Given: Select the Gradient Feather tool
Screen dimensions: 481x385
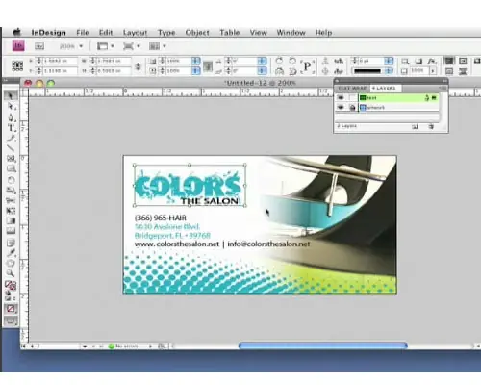Looking at the screenshot, I should click(11, 231).
